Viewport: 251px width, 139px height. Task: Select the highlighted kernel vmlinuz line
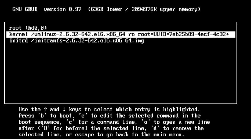click(121, 34)
